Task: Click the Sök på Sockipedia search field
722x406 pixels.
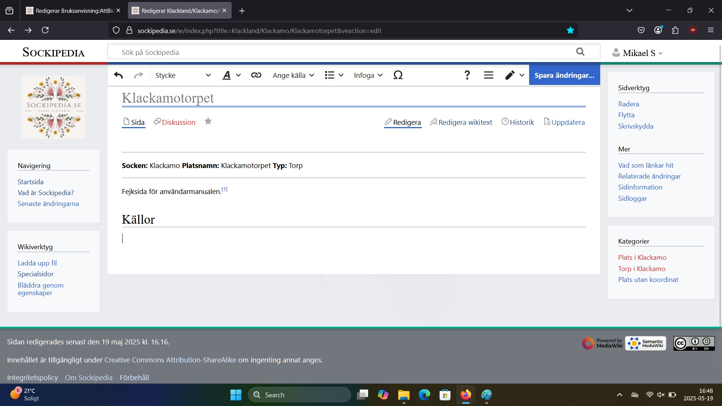Action: tap(338, 52)
